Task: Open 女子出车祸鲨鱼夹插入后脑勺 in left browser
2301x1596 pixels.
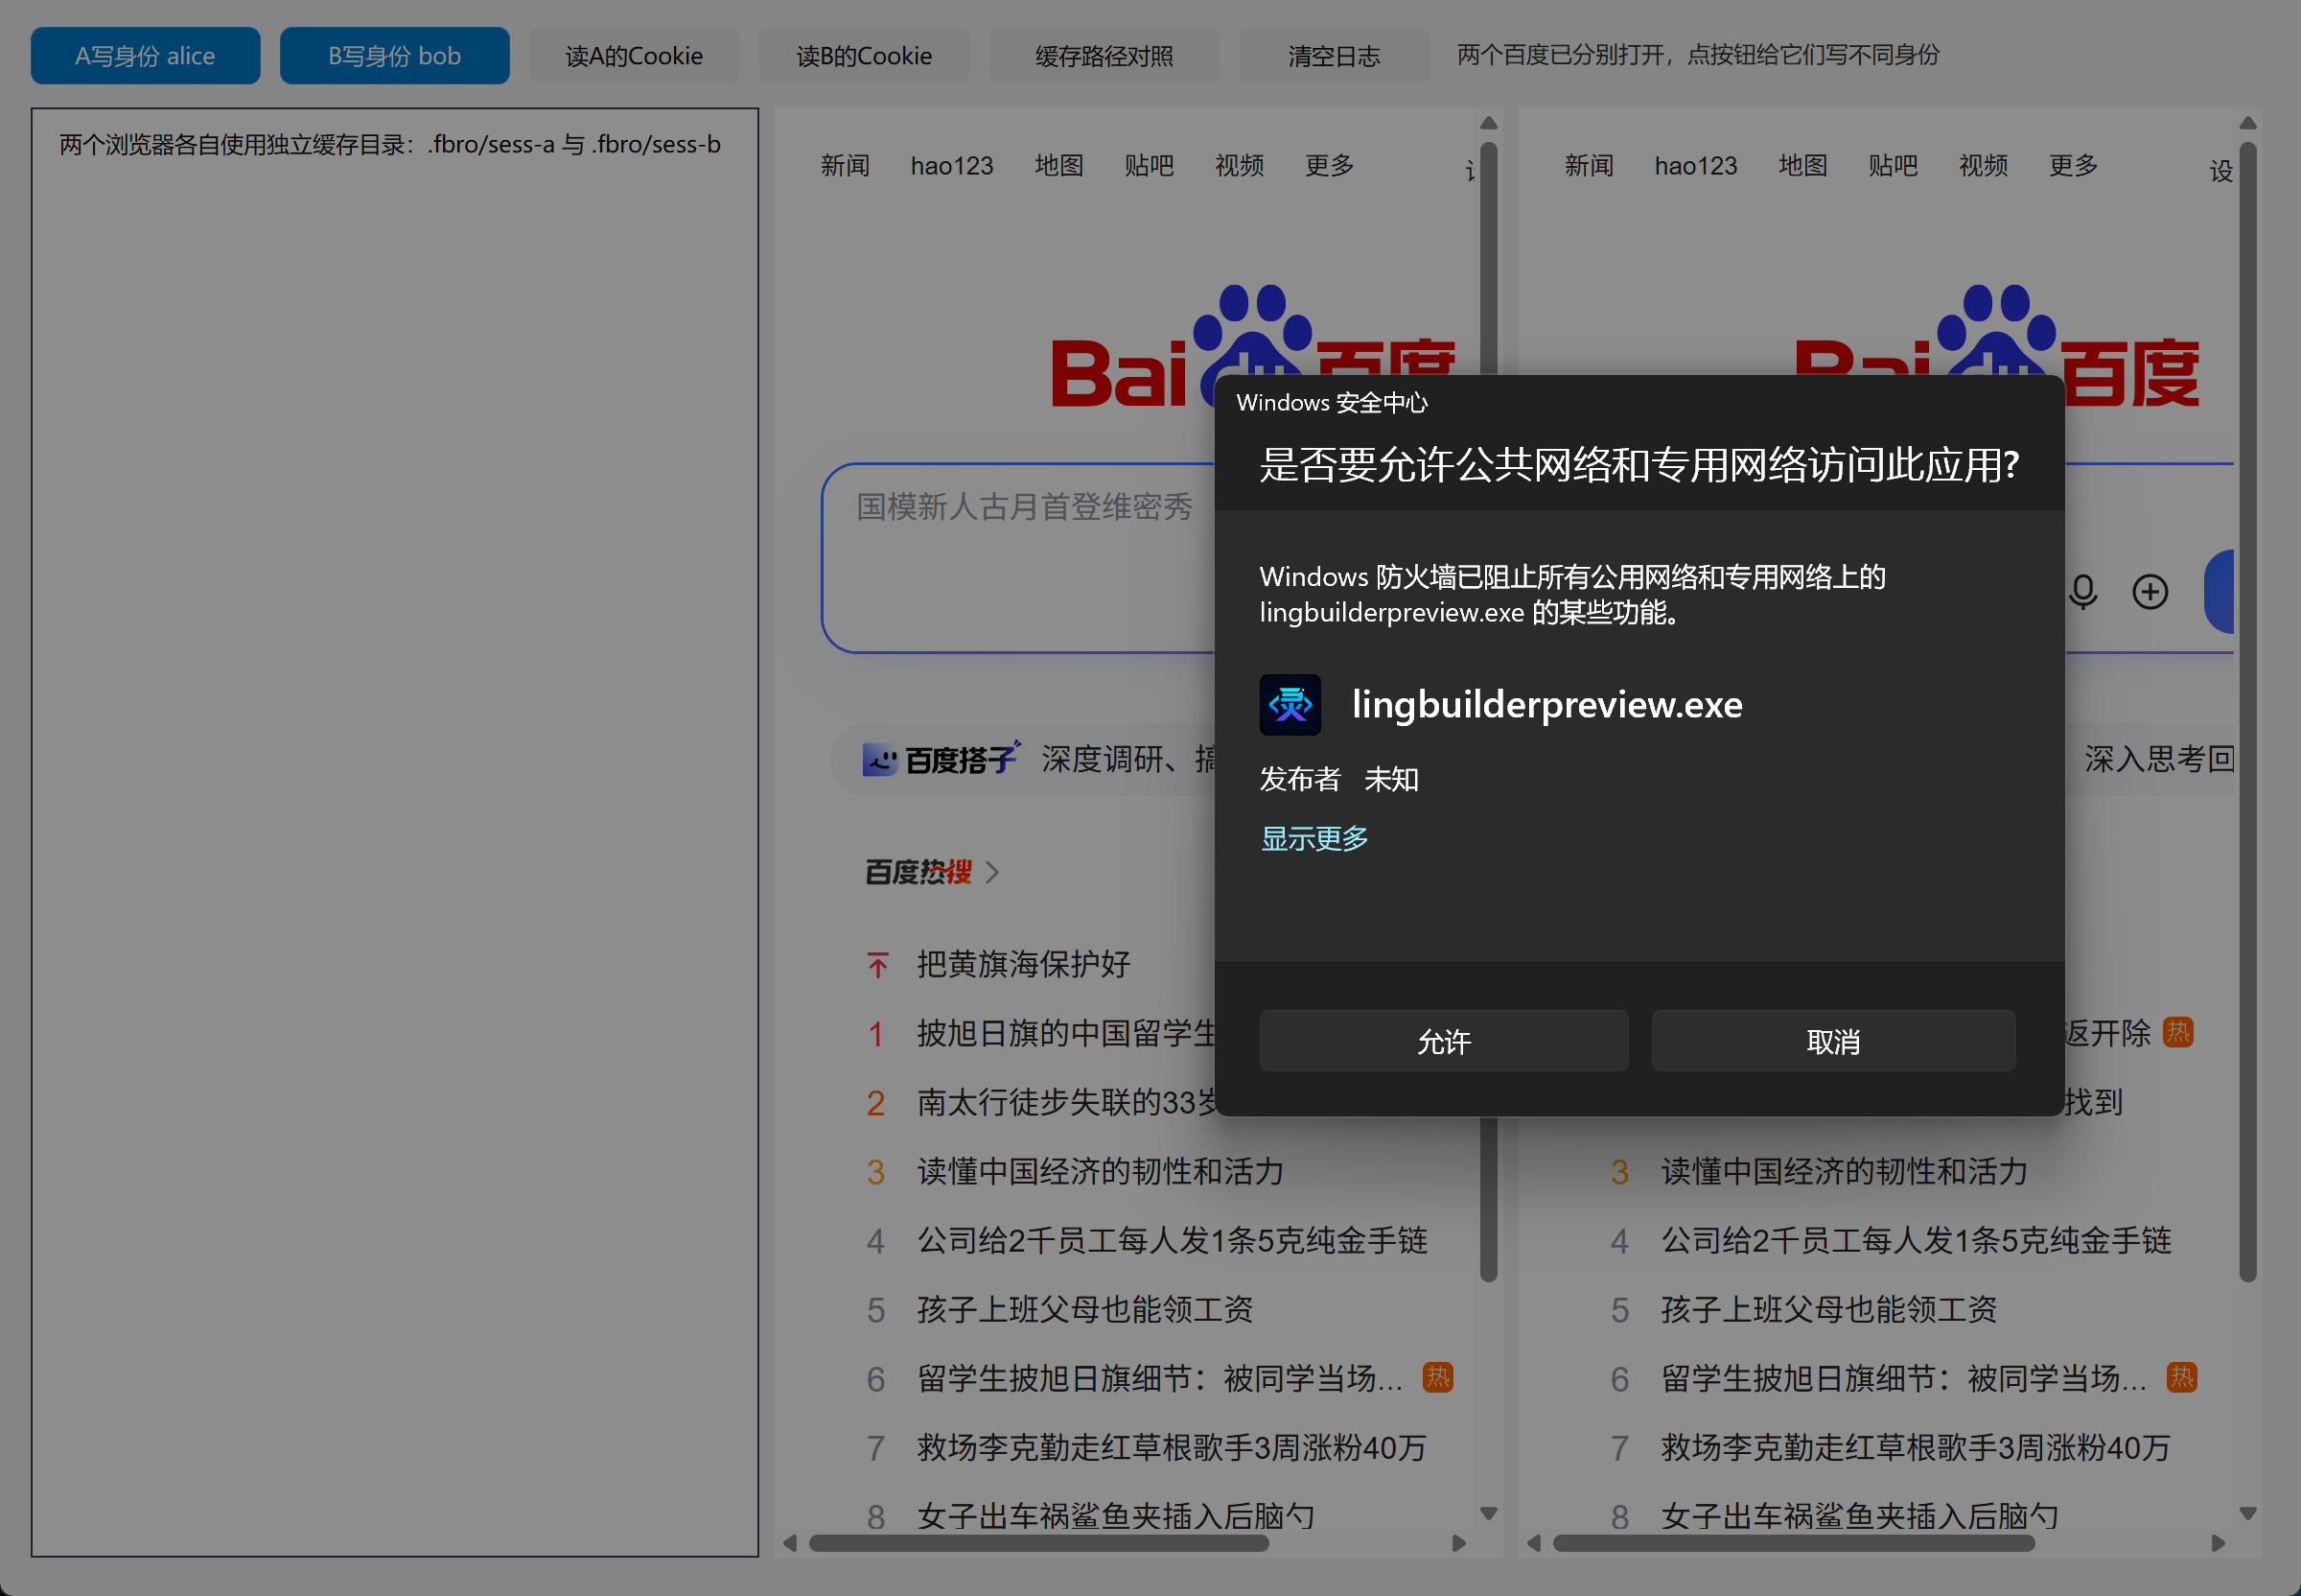Action: pos(1116,1516)
